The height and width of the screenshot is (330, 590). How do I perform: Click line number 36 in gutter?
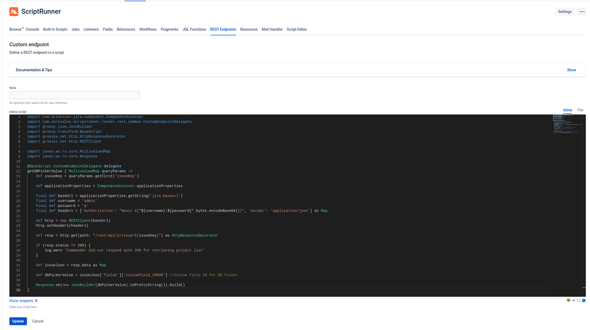coord(18,290)
